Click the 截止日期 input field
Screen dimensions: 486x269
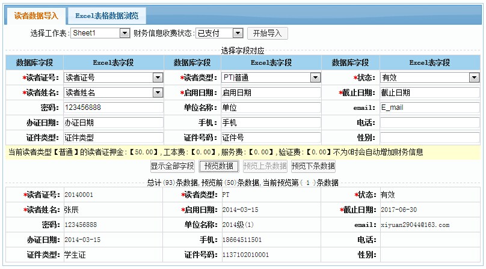point(429,92)
